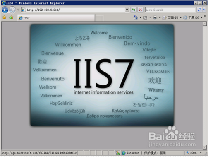Open the Favorites Center star icon
The image size is (213, 157).
(x=5, y=17)
